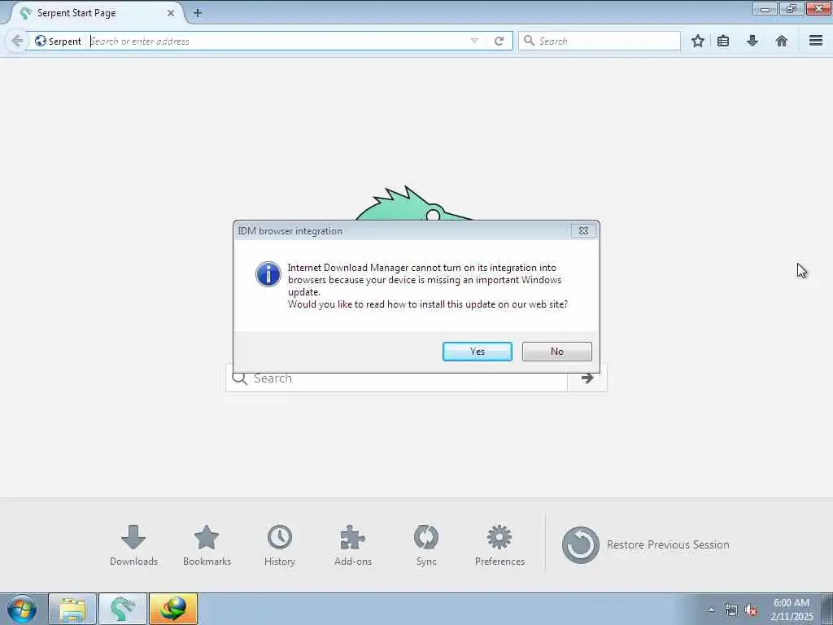
Task: Open the address bar history dropdown arrow
Action: pos(474,41)
